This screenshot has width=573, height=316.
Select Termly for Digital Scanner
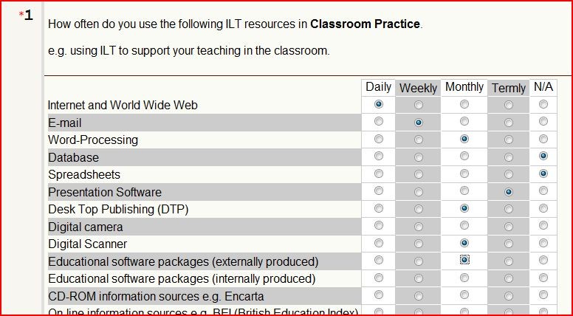coord(508,244)
